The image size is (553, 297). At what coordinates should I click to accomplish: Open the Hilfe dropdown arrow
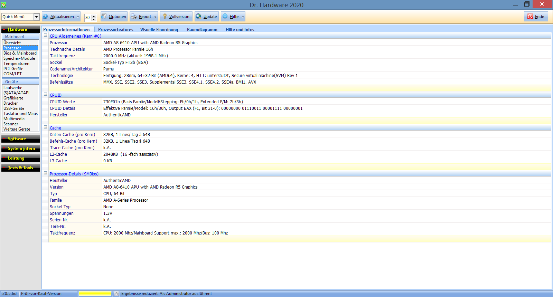243,17
